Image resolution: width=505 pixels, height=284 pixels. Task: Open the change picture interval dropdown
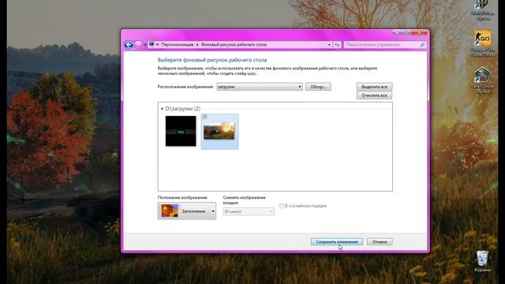(x=249, y=211)
